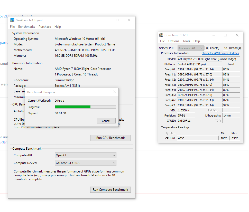Open Geekbench File menu
The width and height of the screenshot is (249, 212).
12,27
